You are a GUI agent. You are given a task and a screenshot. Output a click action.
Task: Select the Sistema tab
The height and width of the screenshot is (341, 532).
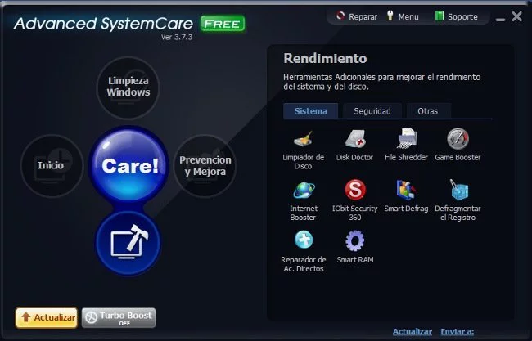[x=311, y=111]
